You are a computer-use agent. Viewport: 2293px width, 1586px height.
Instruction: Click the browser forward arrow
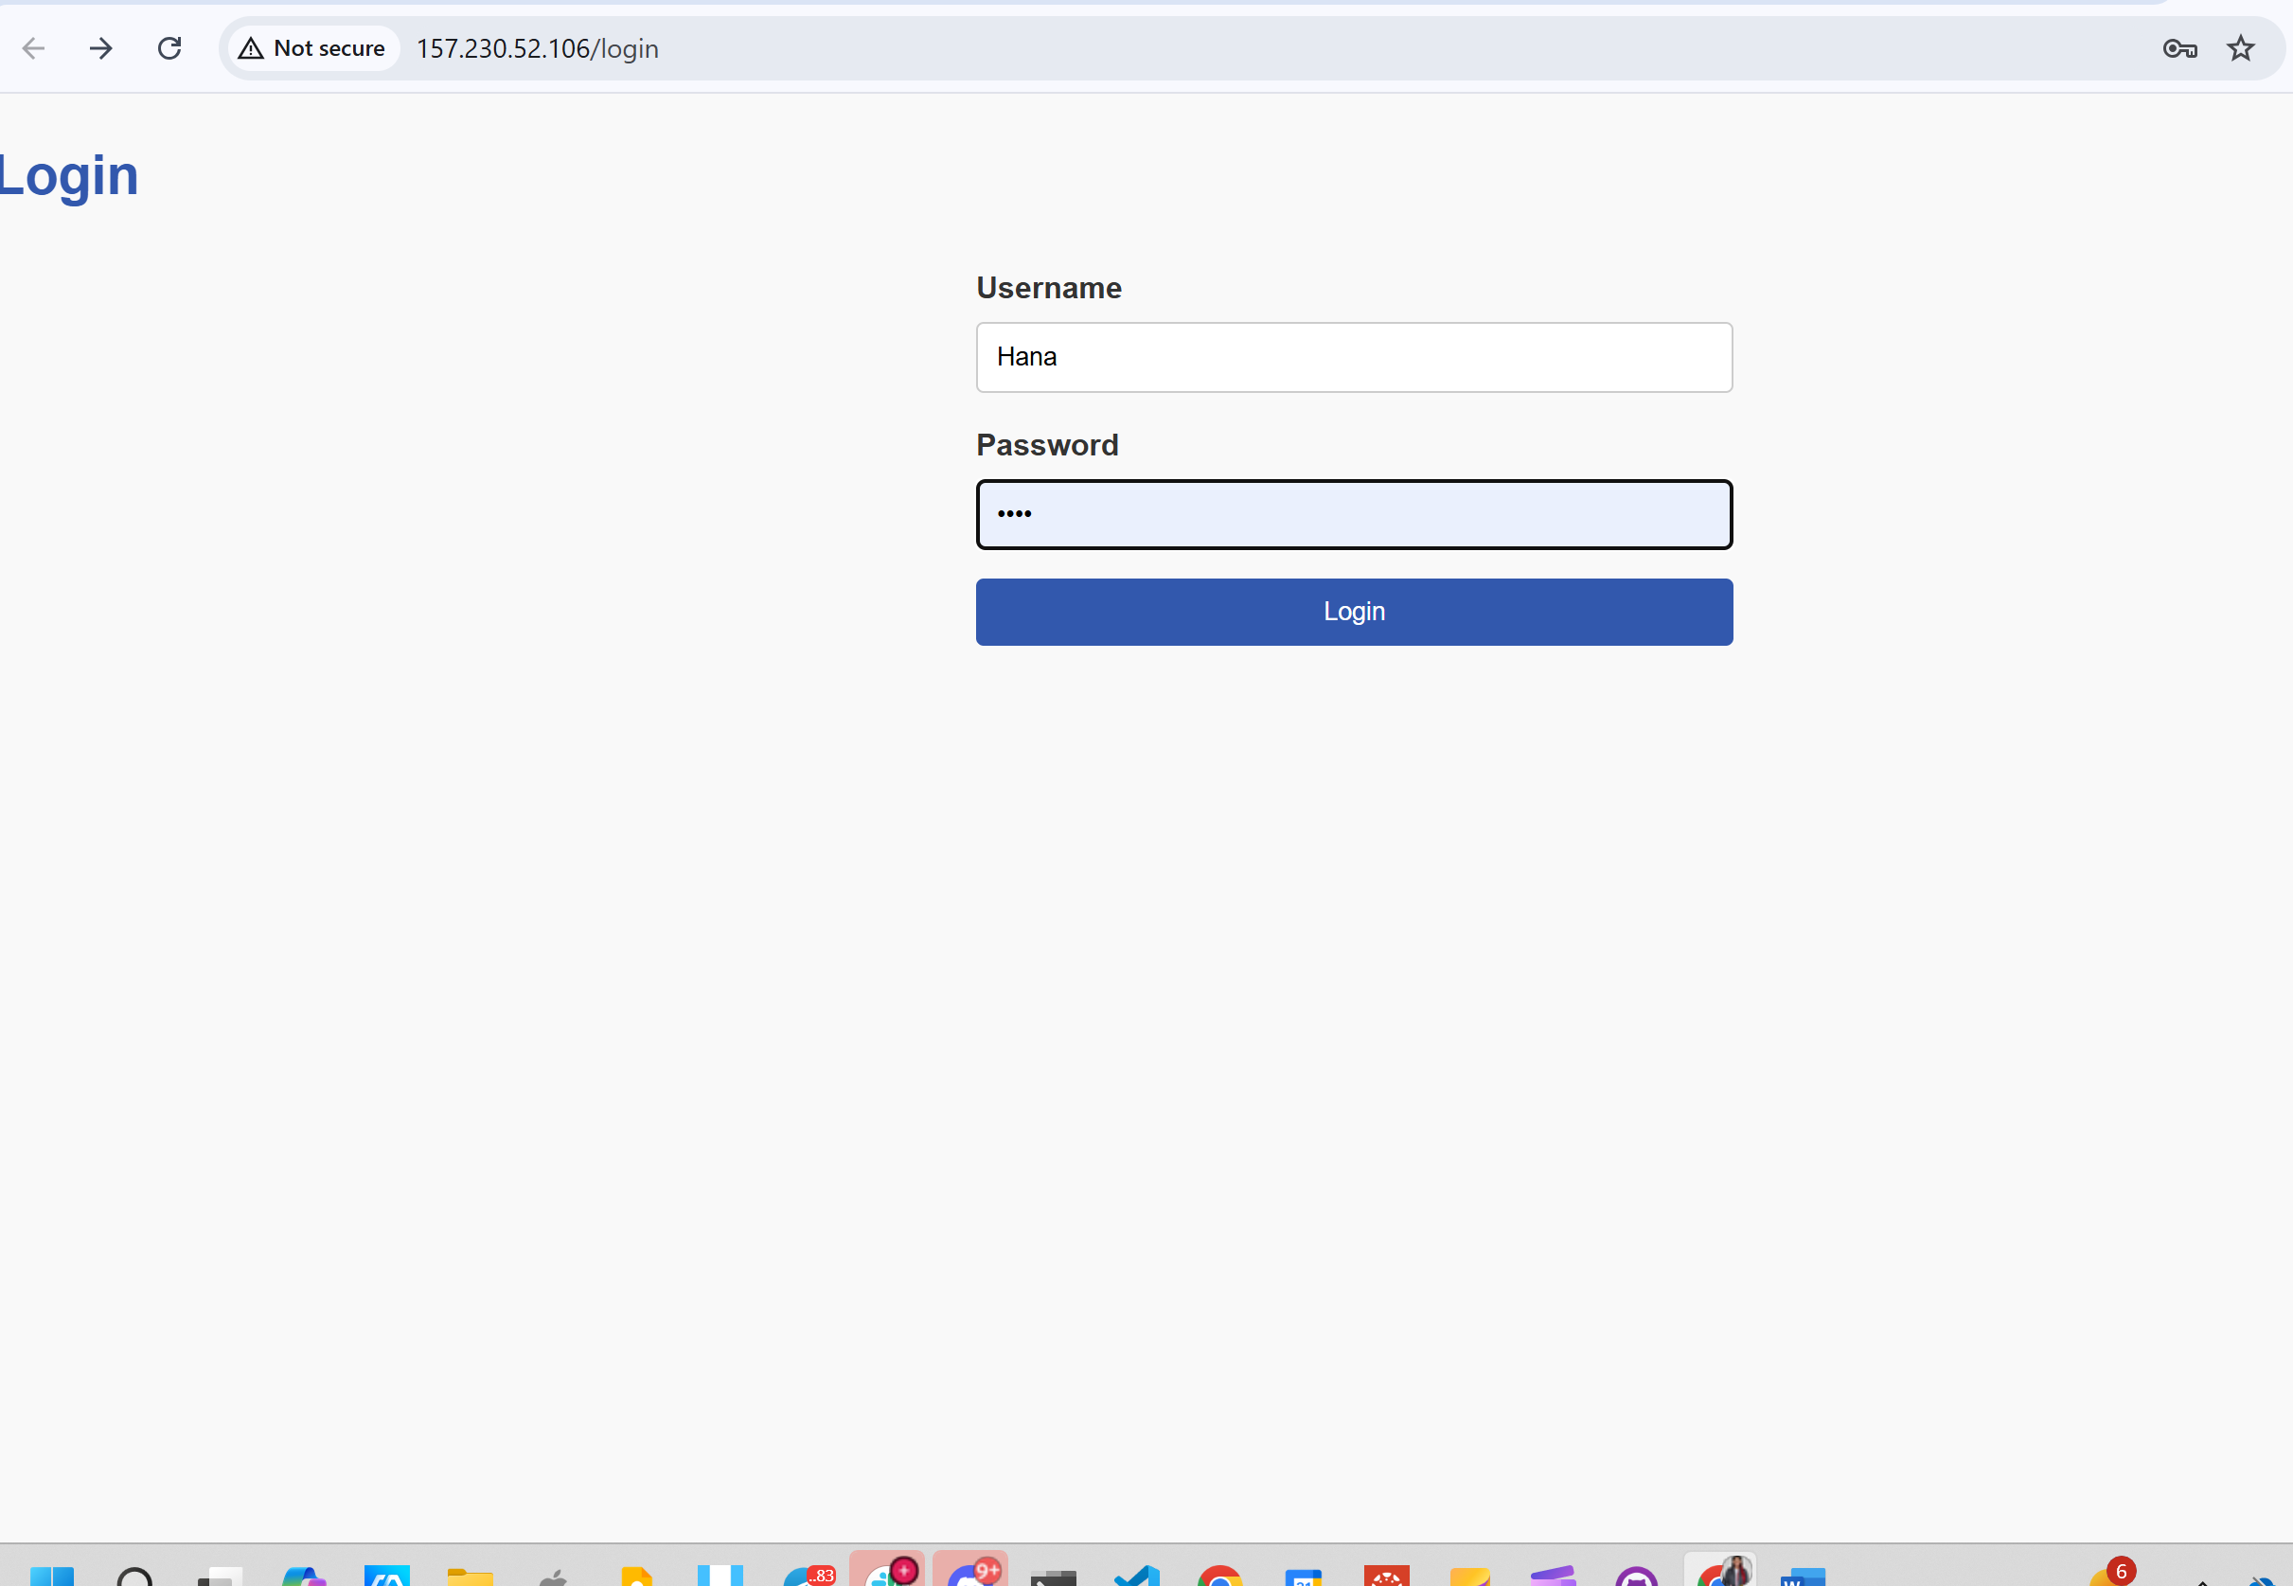(100, 47)
